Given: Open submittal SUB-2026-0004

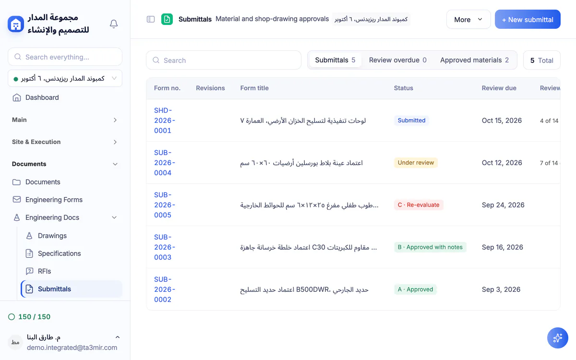Looking at the screenshot, I should [x=165, y=163].
